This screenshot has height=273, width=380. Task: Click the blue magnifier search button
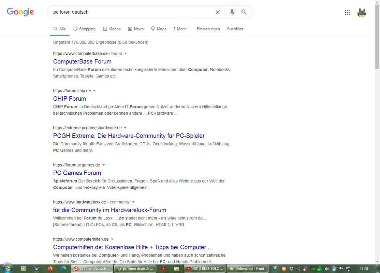(244, 12)
